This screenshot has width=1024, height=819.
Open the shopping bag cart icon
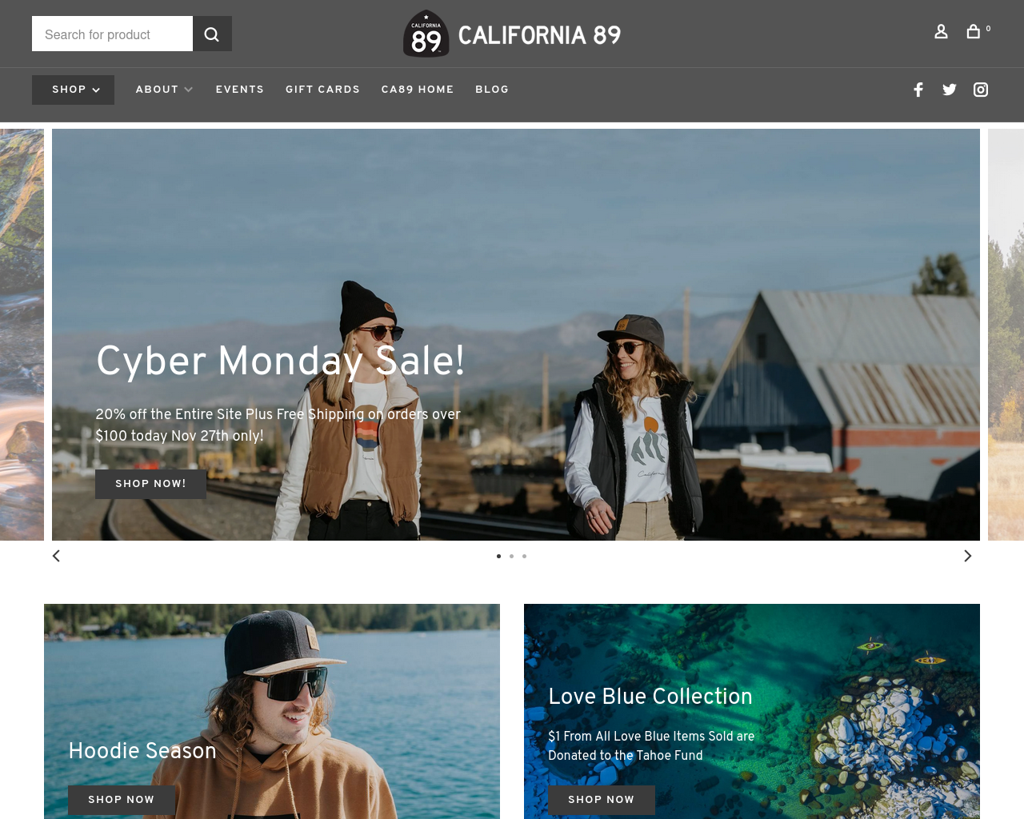(x=974, y=31)
